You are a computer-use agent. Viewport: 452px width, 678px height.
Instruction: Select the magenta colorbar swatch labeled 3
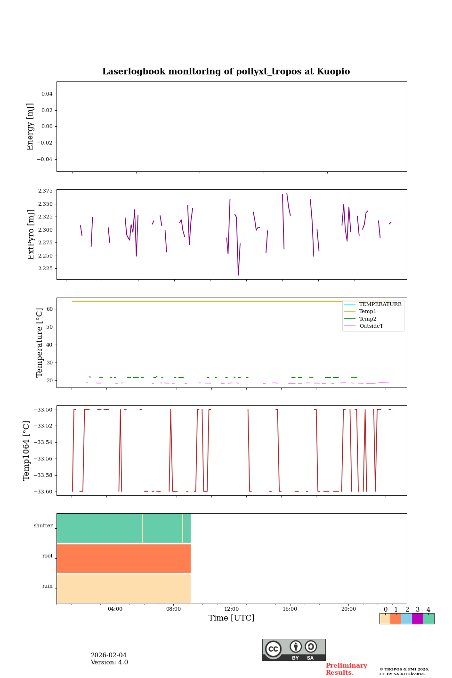[x=417, y=619]
